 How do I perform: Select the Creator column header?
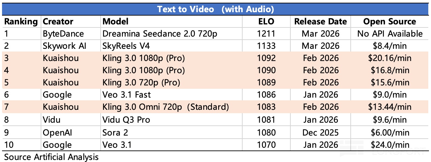[58, 22]
